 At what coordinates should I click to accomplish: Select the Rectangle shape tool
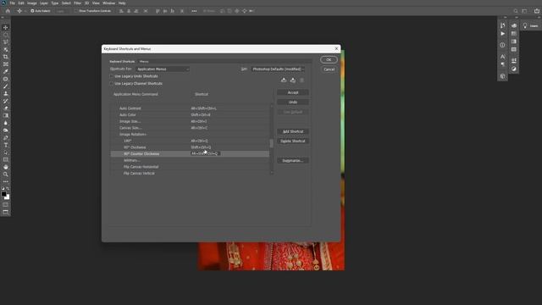point(6,159)
